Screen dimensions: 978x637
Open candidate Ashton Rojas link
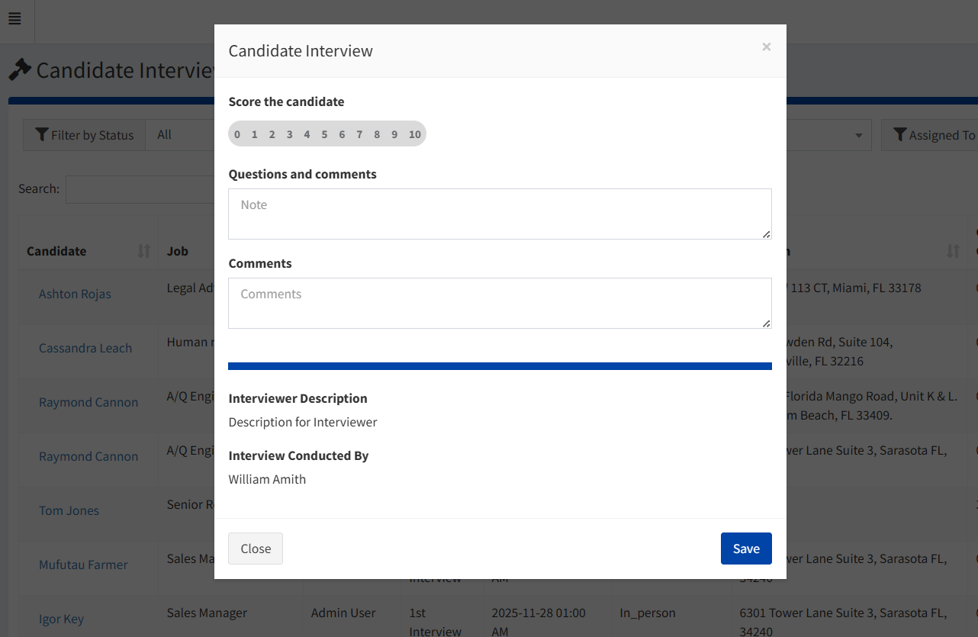[75, 294]
